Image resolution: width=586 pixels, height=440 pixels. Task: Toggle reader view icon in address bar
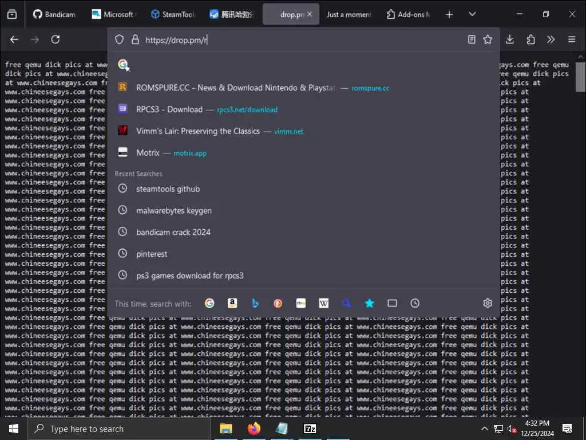click(472, 40)
